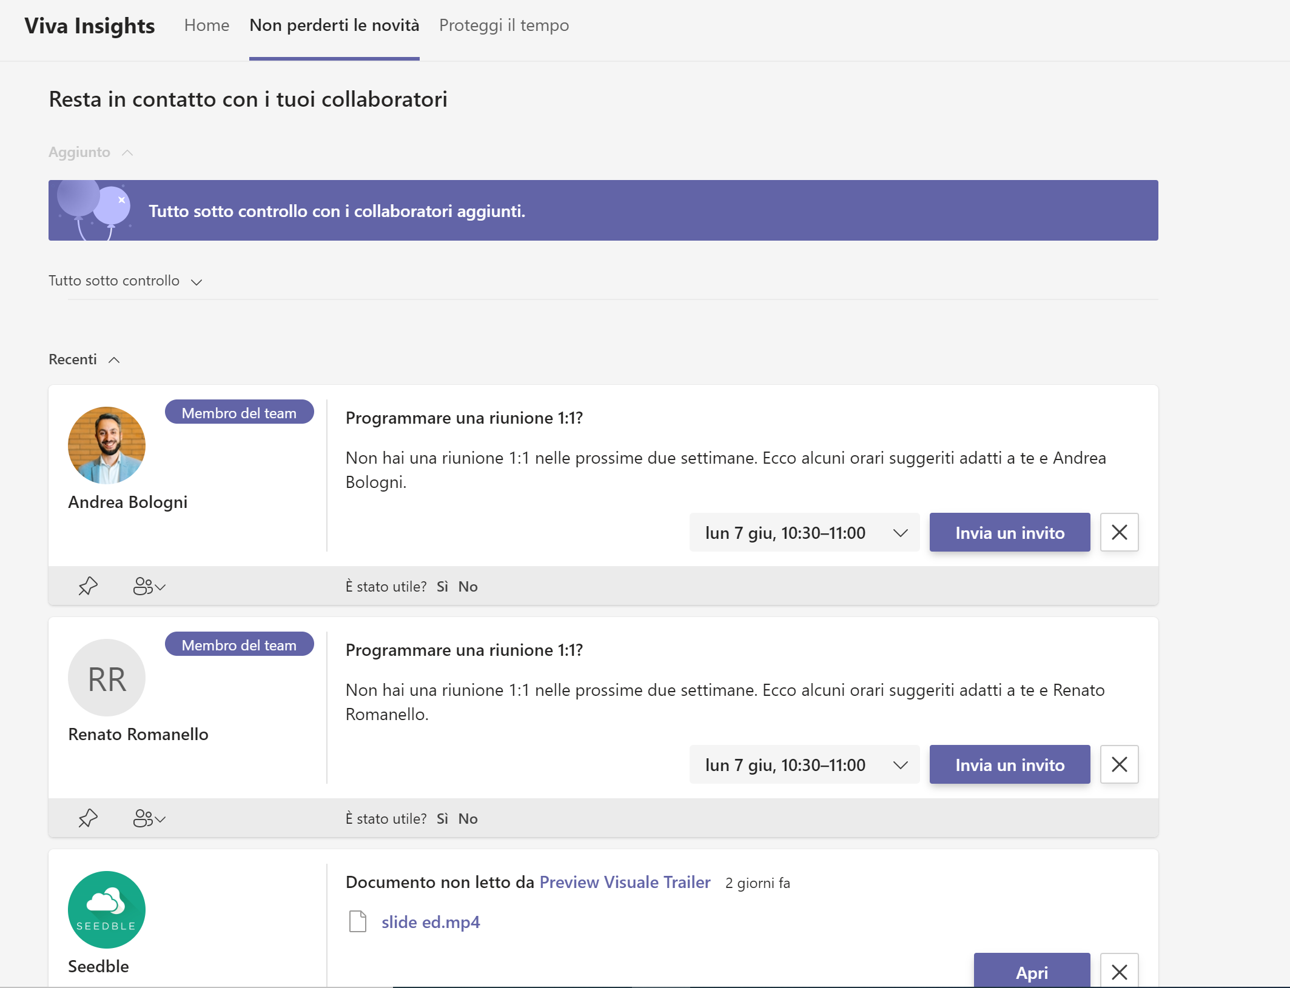Send invite to Renato Romanello

click(1010, 764)
